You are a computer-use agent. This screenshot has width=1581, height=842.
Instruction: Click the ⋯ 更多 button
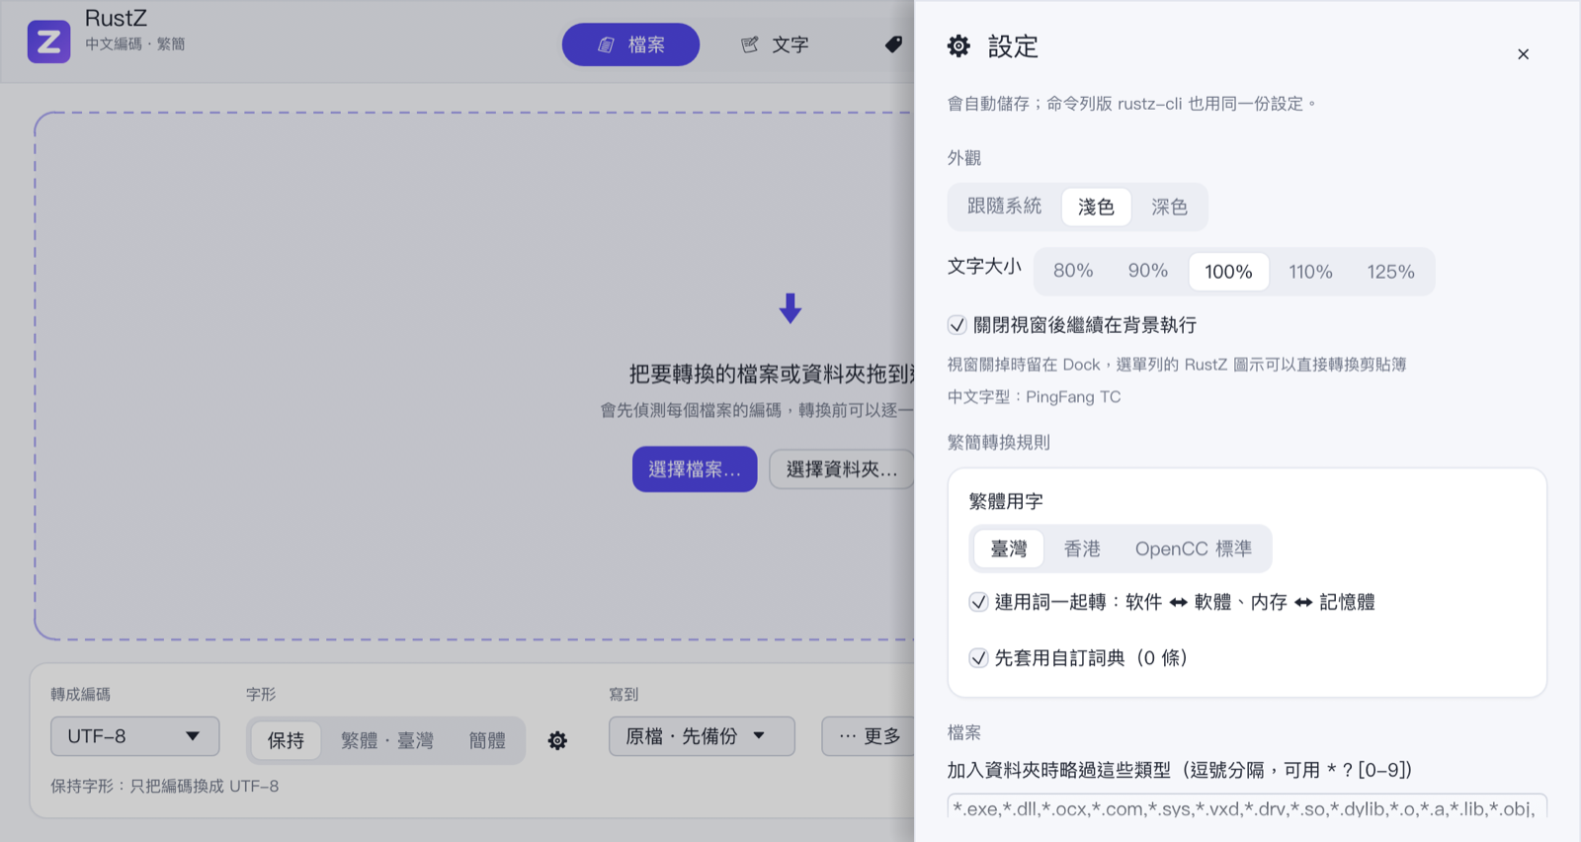coord(869,736)
